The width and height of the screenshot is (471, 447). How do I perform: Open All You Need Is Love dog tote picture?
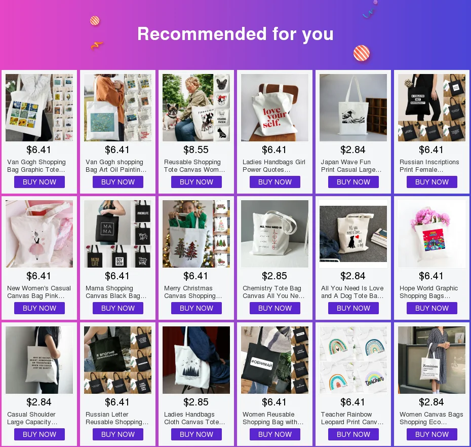353,234
